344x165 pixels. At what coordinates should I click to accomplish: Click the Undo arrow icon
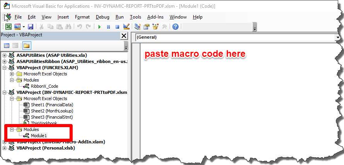click(x=79, y=27)
